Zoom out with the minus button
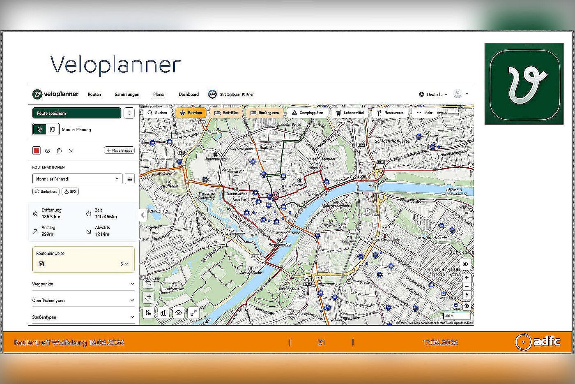Screen dimensions: 575x384 pos(467,287)
